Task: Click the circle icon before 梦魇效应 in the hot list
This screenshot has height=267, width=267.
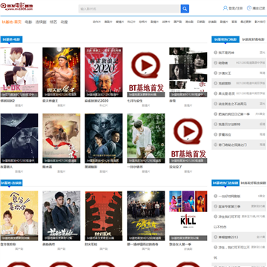Action: coord(215,134)
